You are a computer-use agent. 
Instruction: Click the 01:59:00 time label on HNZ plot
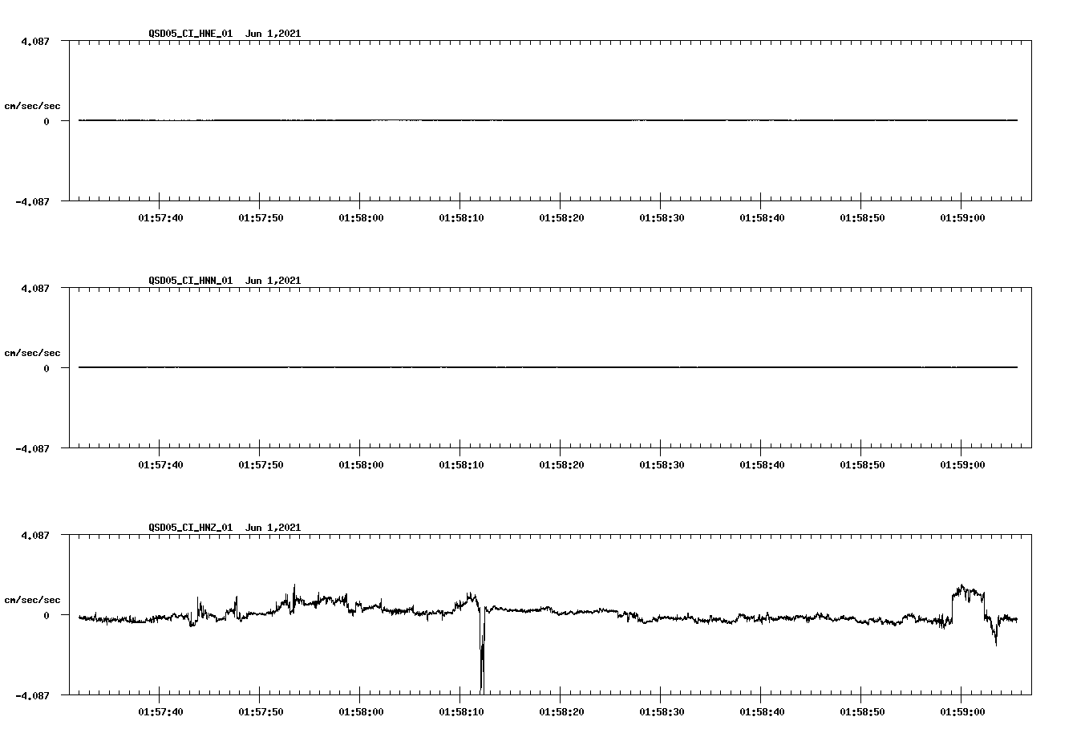click(x=962, y=712)
